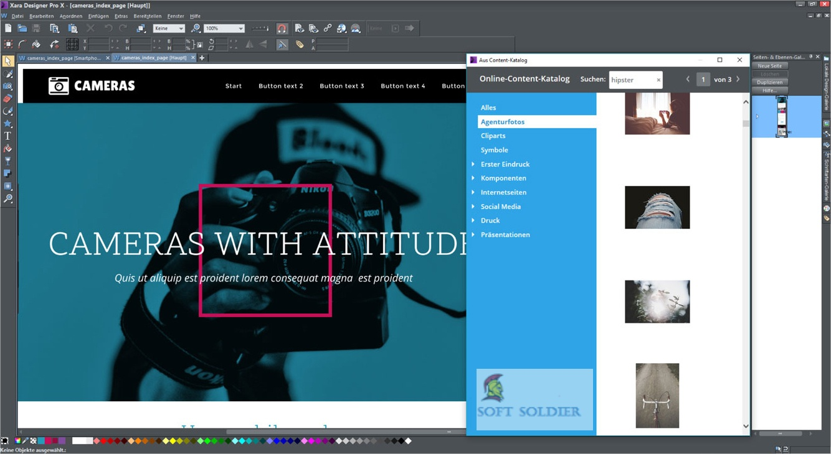Expand the Druck category

pos(473,220)
